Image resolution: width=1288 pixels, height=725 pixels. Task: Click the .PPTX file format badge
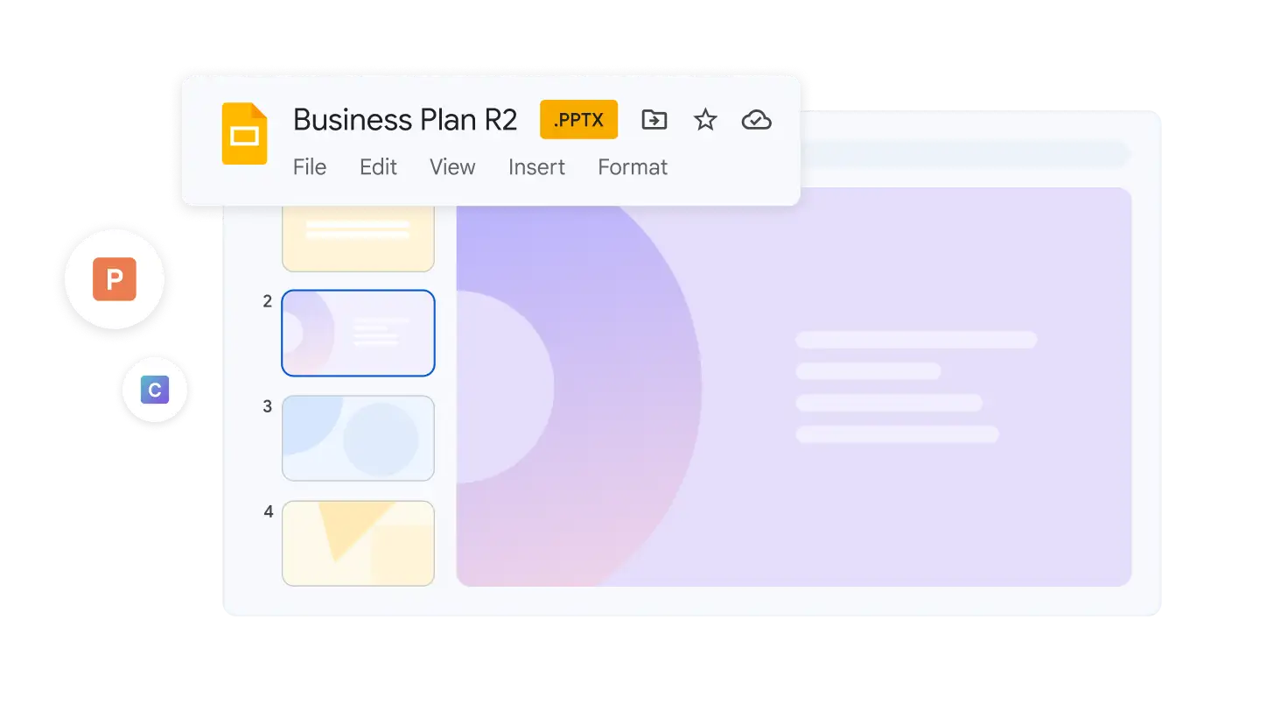click(x=579, y=120)
